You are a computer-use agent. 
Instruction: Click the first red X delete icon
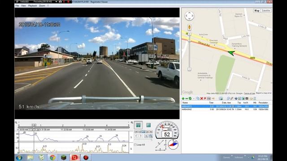click(201, 98)
